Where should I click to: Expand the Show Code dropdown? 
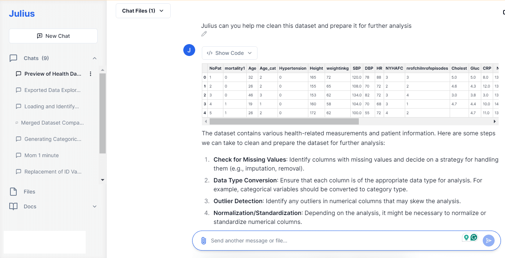pyautogui.click(x=230, y=53)
